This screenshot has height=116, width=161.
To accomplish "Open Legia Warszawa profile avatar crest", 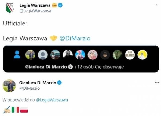I will click(10, 8).
